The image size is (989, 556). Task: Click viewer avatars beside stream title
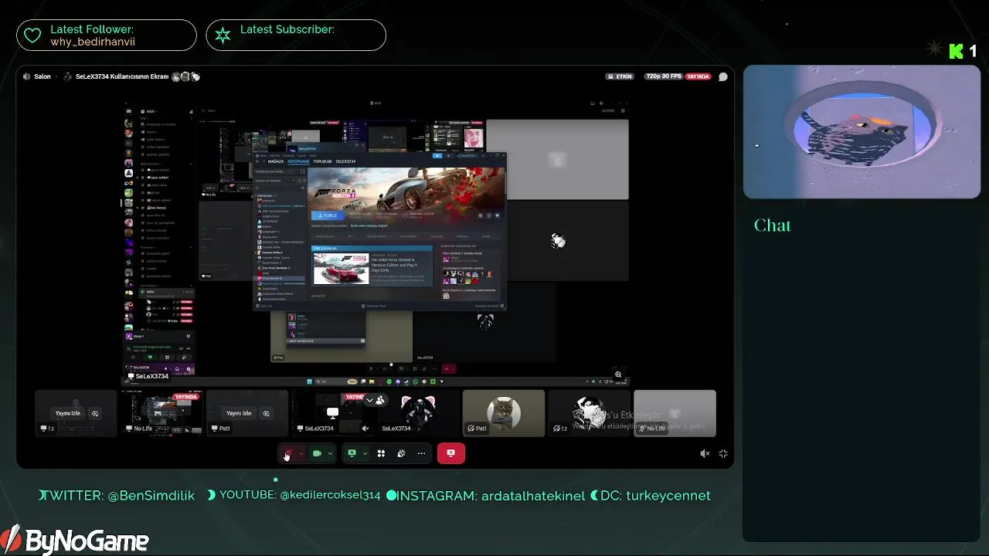[186, 76]
